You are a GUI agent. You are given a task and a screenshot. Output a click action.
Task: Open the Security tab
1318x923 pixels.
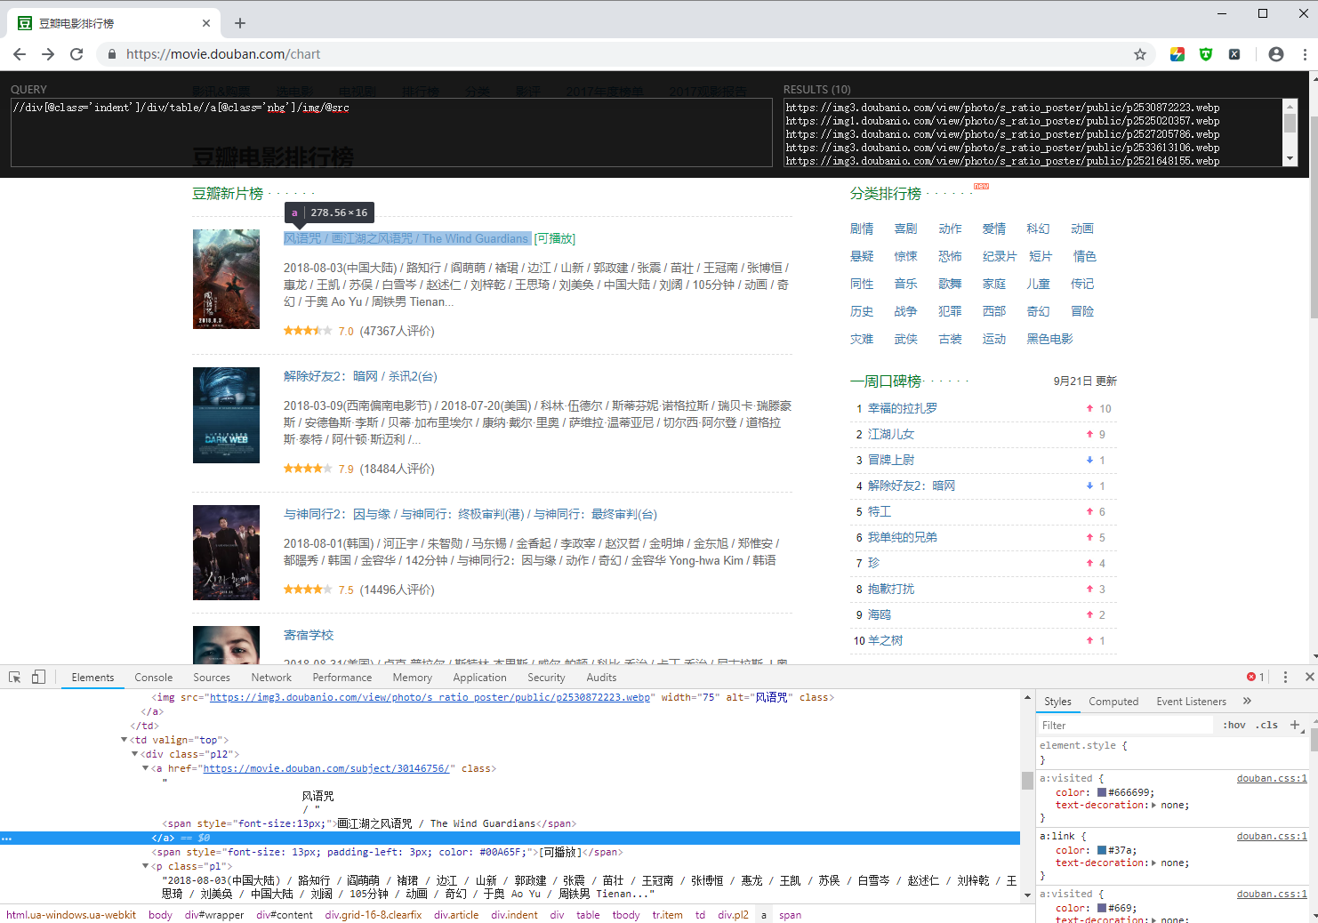coord(546,678)
